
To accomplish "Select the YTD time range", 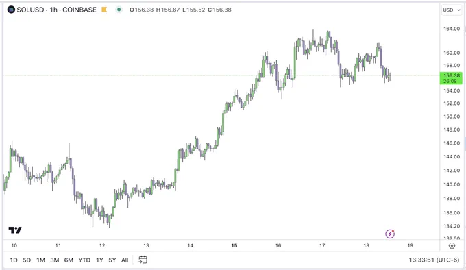I will 84,260.
